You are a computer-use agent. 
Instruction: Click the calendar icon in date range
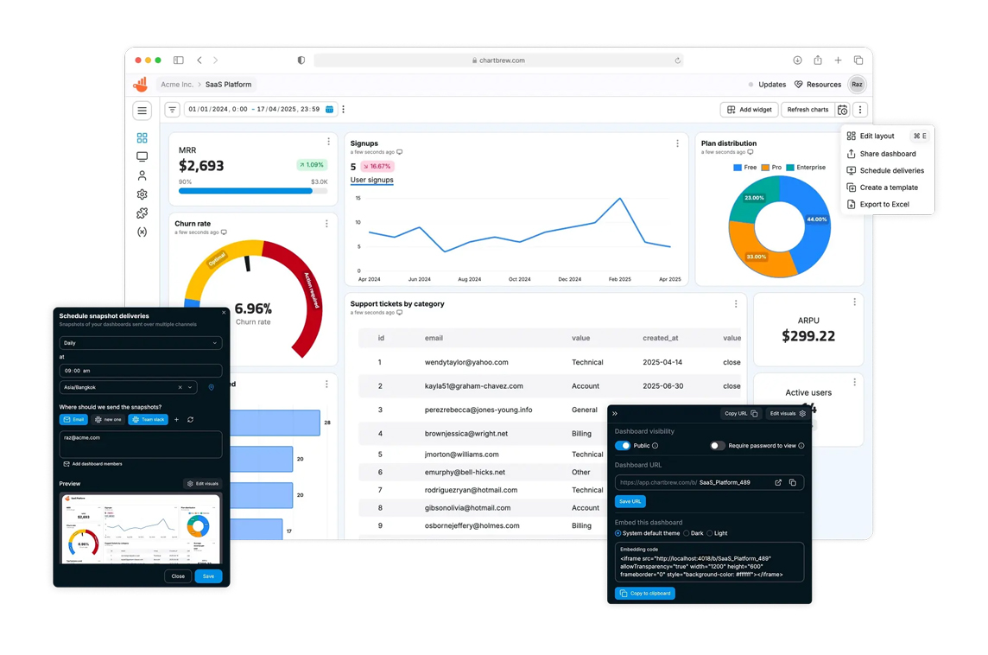[329, 110]
